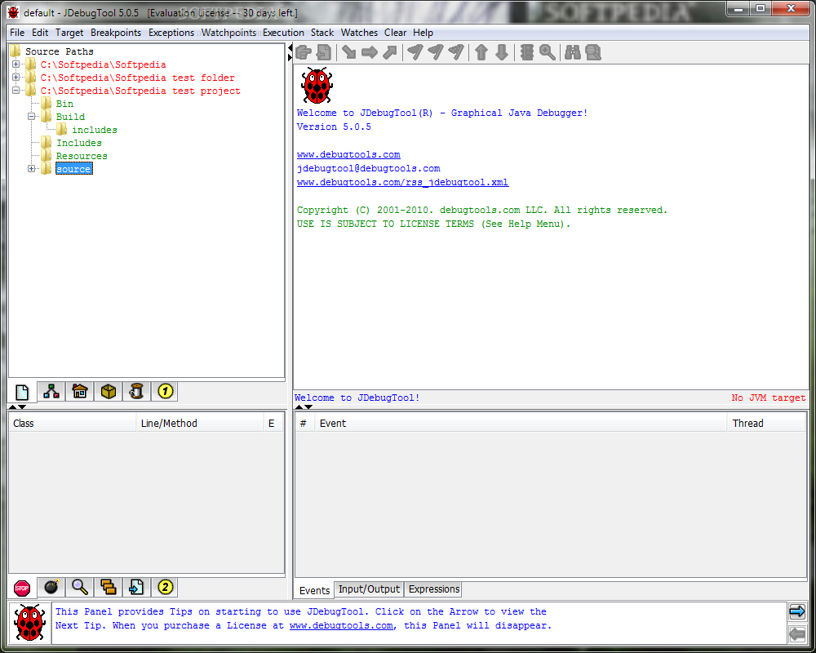Switch to the Expressions tab
Viewport: 816px width, 653px height.
pos(433,589)
